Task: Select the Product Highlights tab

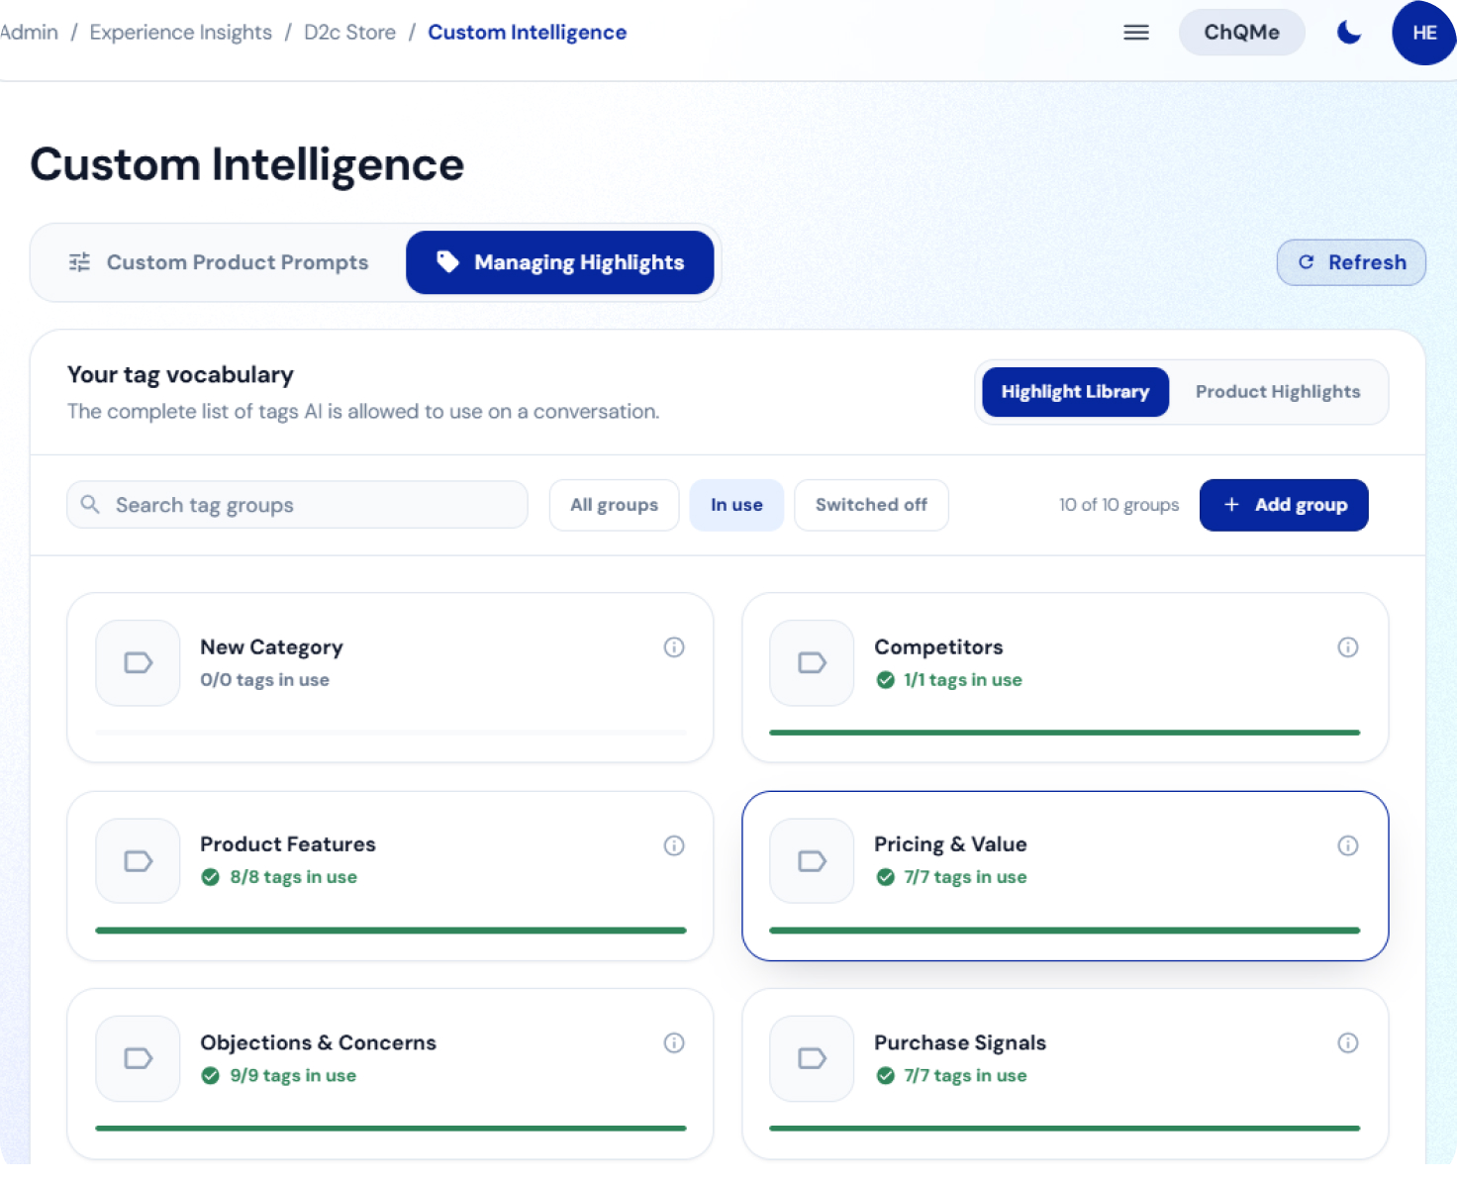Action: click(1278, 392)
